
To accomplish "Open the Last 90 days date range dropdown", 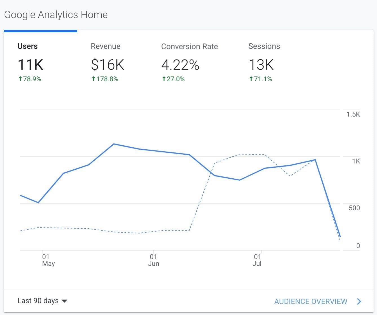I will (43, 301).
